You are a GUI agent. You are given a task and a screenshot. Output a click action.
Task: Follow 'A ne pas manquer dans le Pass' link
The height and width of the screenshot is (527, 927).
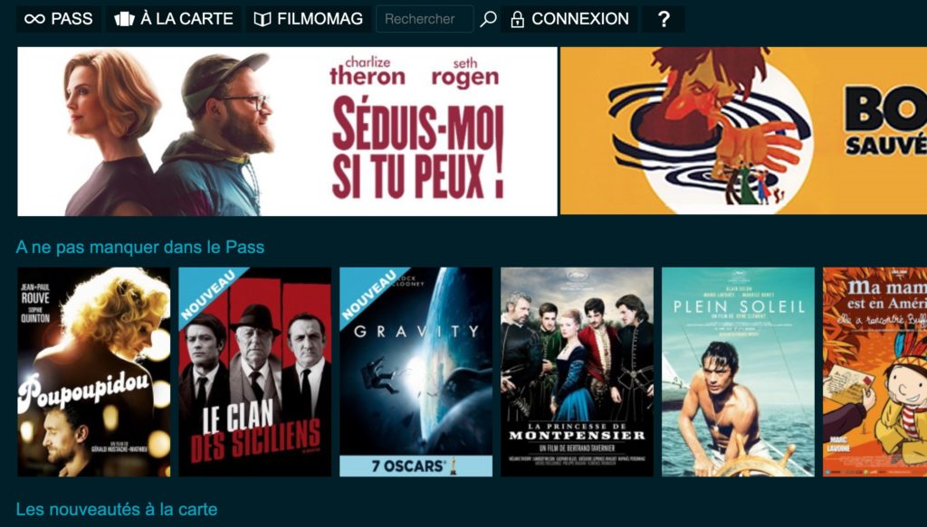point(140,247)
